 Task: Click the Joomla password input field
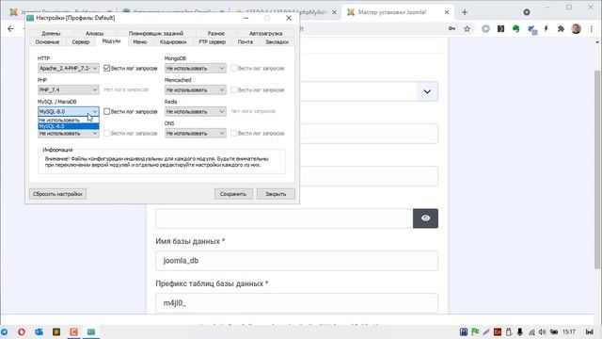click(x=284, y=218)
